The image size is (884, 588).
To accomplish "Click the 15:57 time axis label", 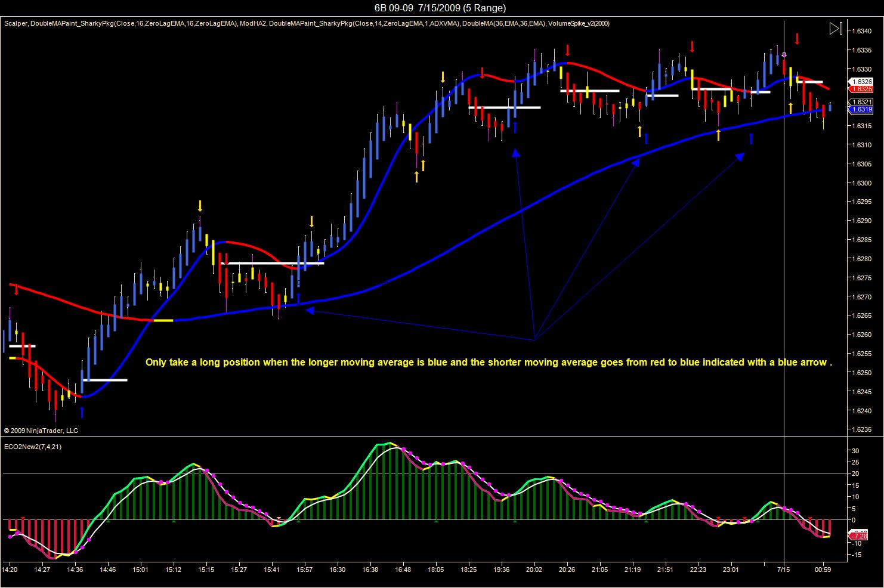I will point(304,570).
